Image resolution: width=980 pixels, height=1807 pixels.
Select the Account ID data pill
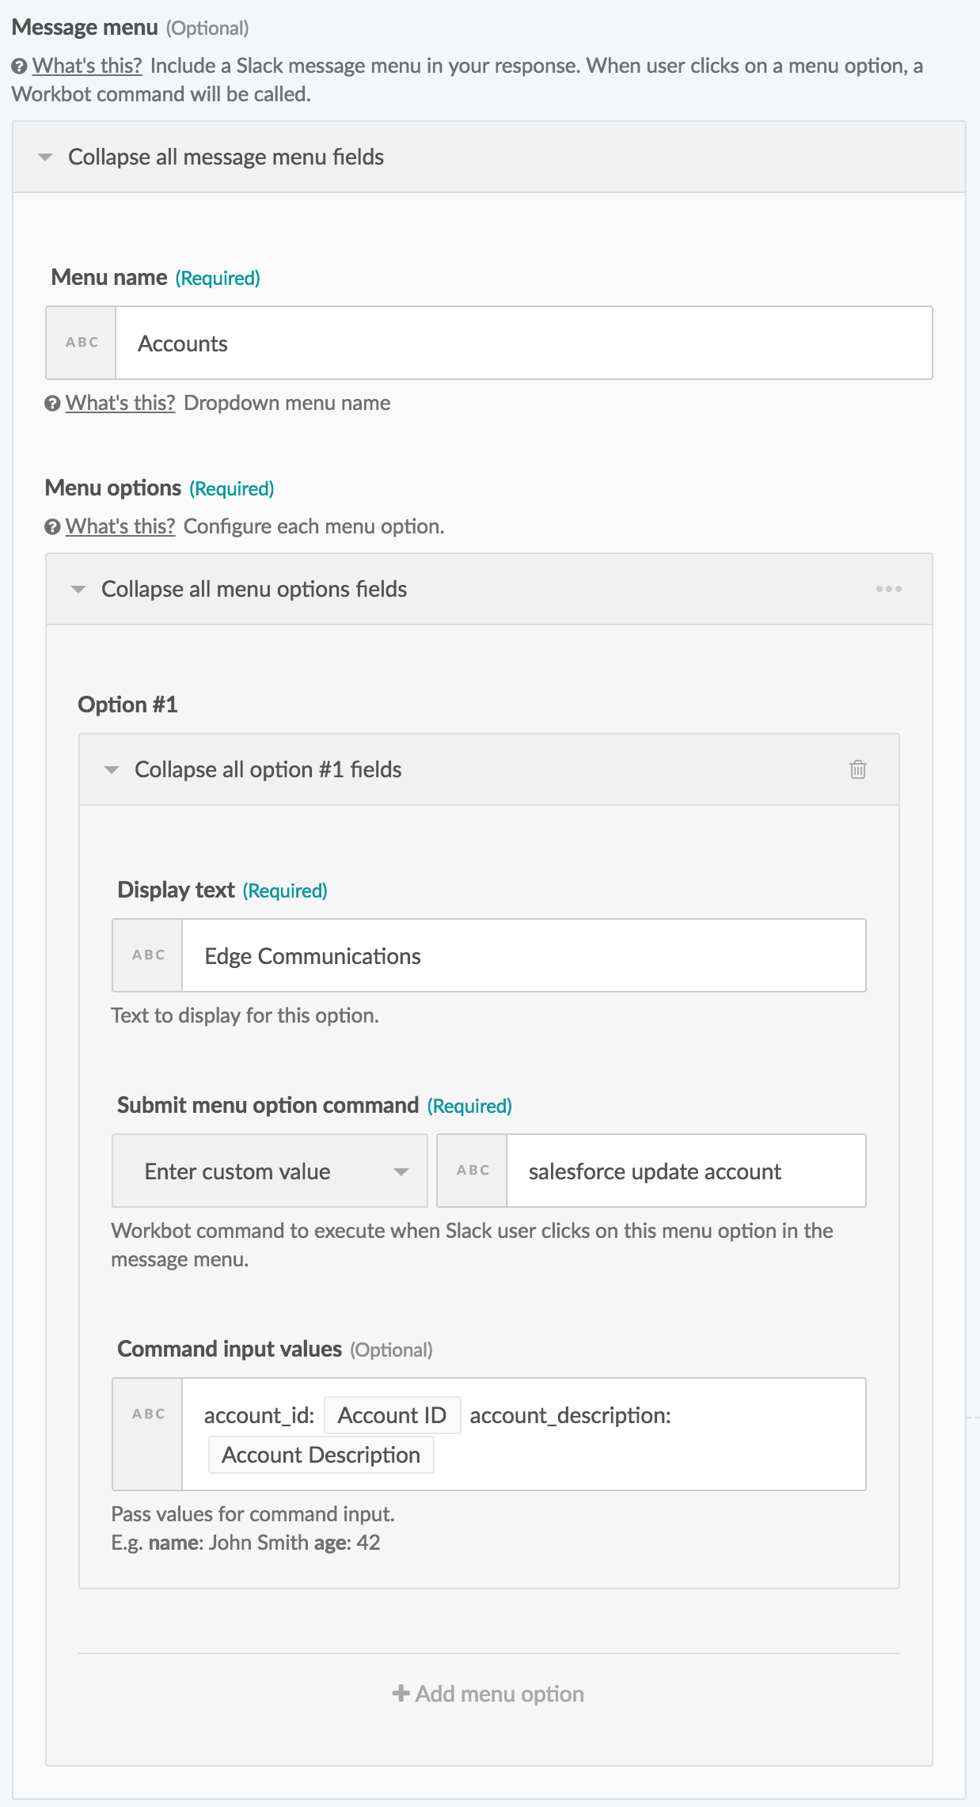(392, 1414)
